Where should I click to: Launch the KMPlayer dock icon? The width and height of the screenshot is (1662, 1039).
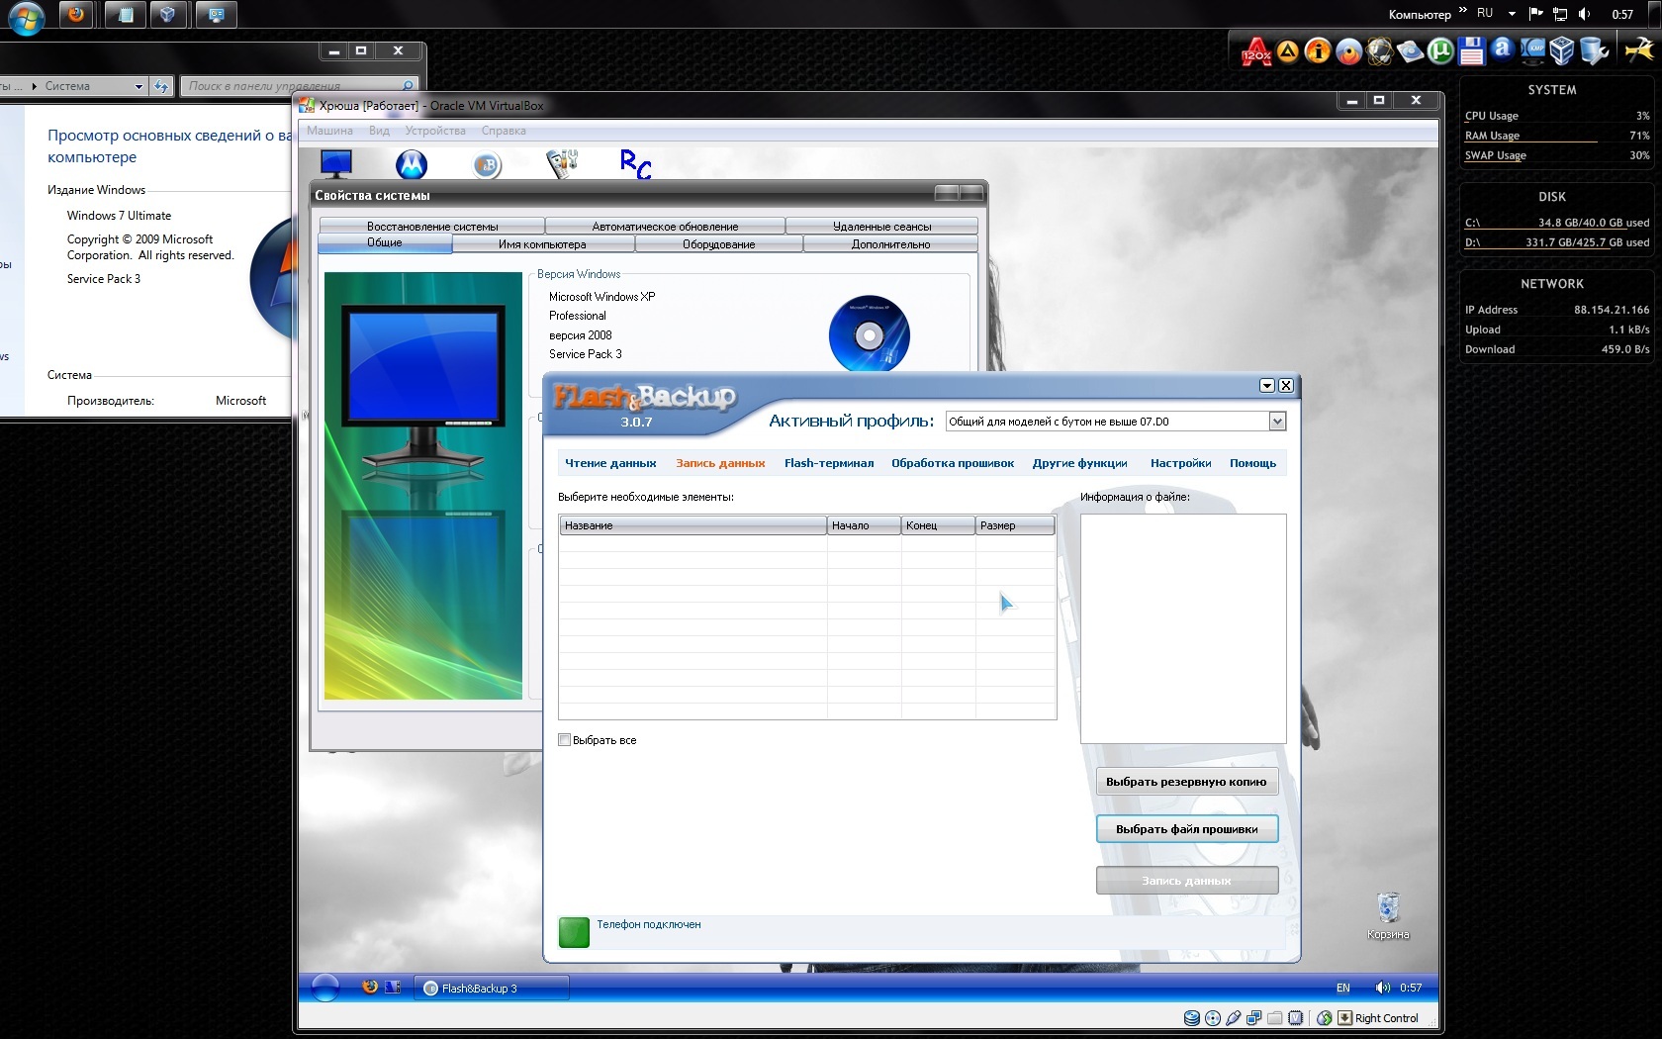point(1532,51)
